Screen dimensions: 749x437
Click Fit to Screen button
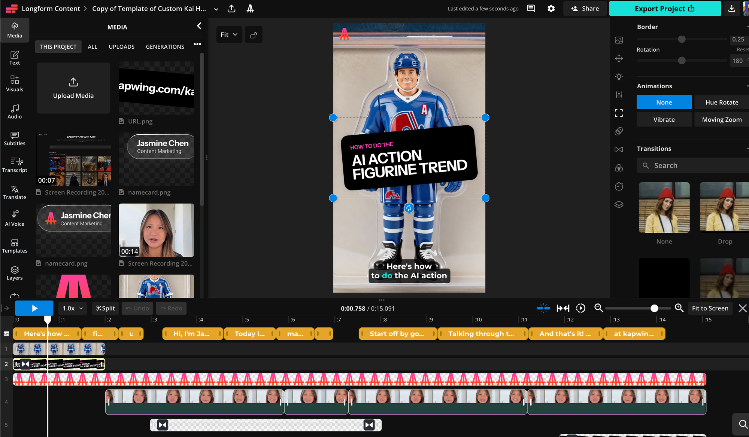710,308
